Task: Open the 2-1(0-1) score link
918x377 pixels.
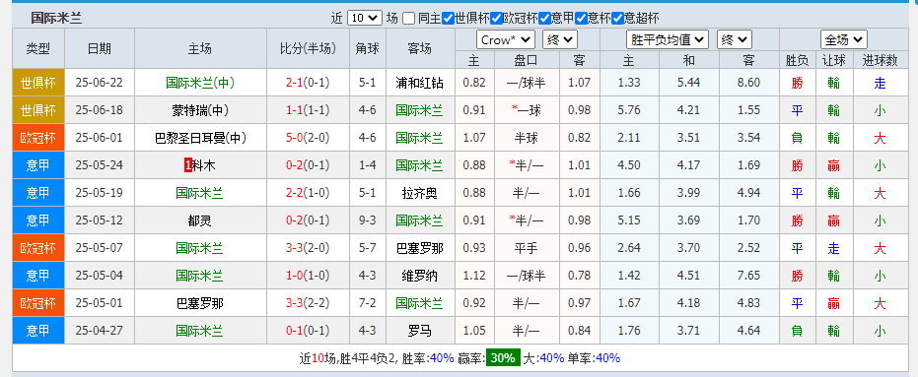Action: (x=308, y=83)
